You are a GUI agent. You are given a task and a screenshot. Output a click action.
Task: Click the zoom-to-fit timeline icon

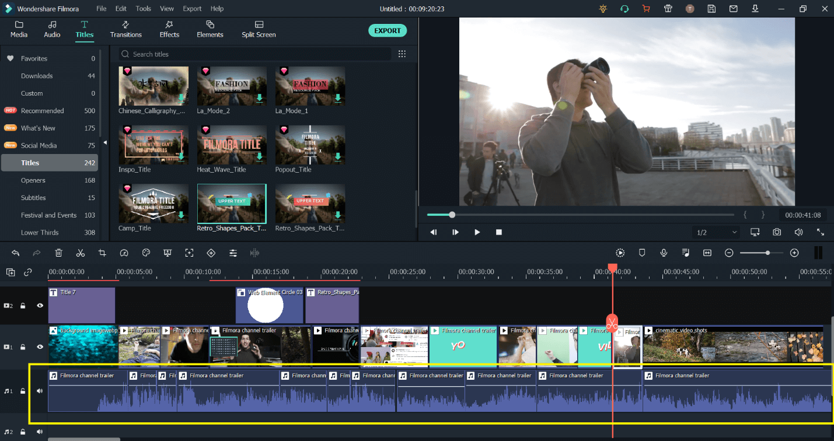pyautogui.click(x=707, y=253)
